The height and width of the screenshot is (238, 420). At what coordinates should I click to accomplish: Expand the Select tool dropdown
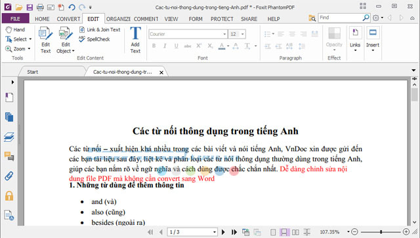coord(30,39)
